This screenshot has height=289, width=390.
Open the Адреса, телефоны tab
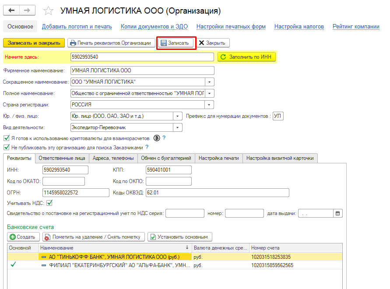point(113,158)
